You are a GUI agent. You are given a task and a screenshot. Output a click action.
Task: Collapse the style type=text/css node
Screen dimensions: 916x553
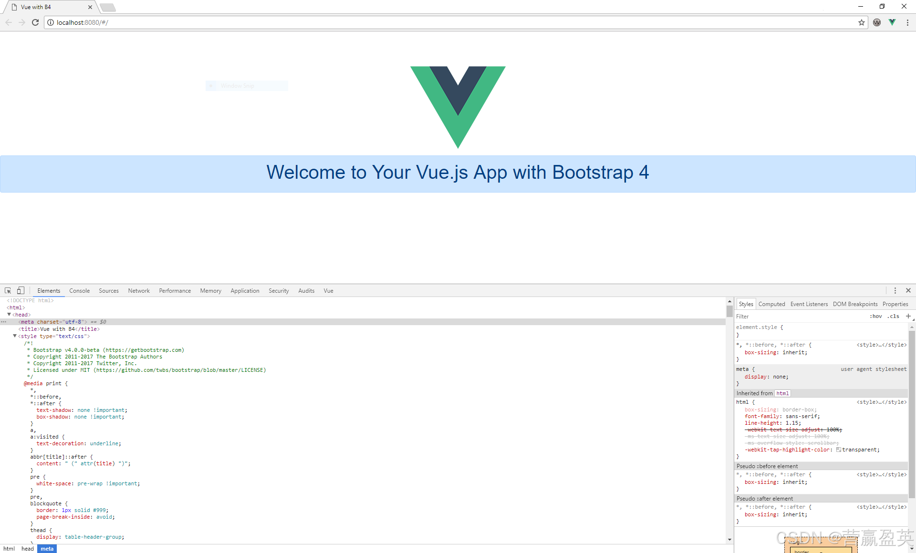coord(15,336)
